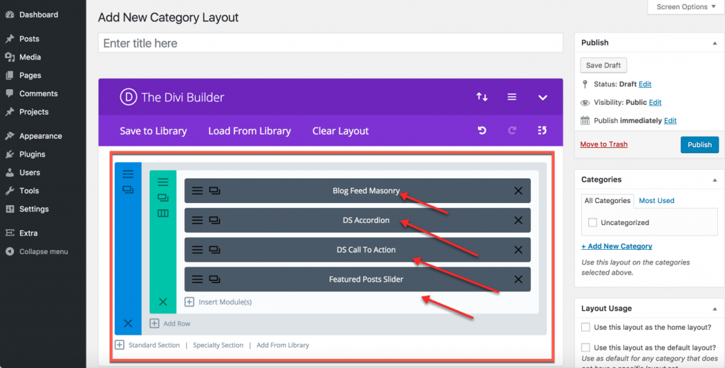
Task: Click the Enter title here field
Action: tap(331, 43)
